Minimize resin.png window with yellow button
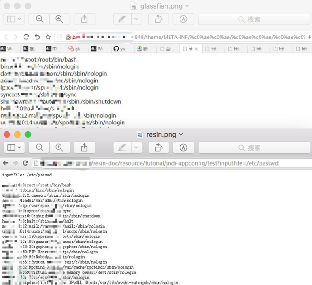The height and width of the screenshot is (285, 312). click(x=18, y=134)
